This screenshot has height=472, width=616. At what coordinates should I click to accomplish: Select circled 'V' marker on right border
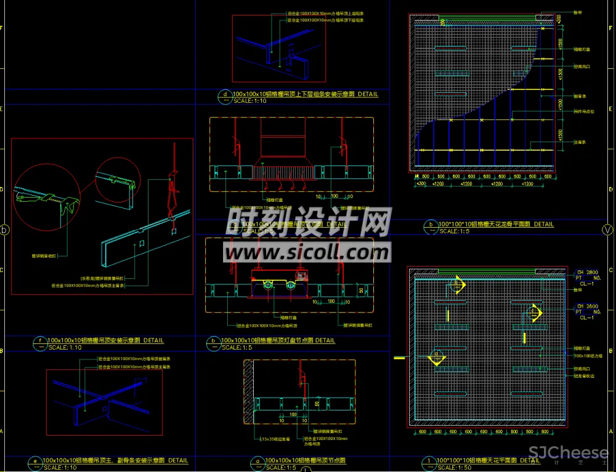[x=607, y=230]
